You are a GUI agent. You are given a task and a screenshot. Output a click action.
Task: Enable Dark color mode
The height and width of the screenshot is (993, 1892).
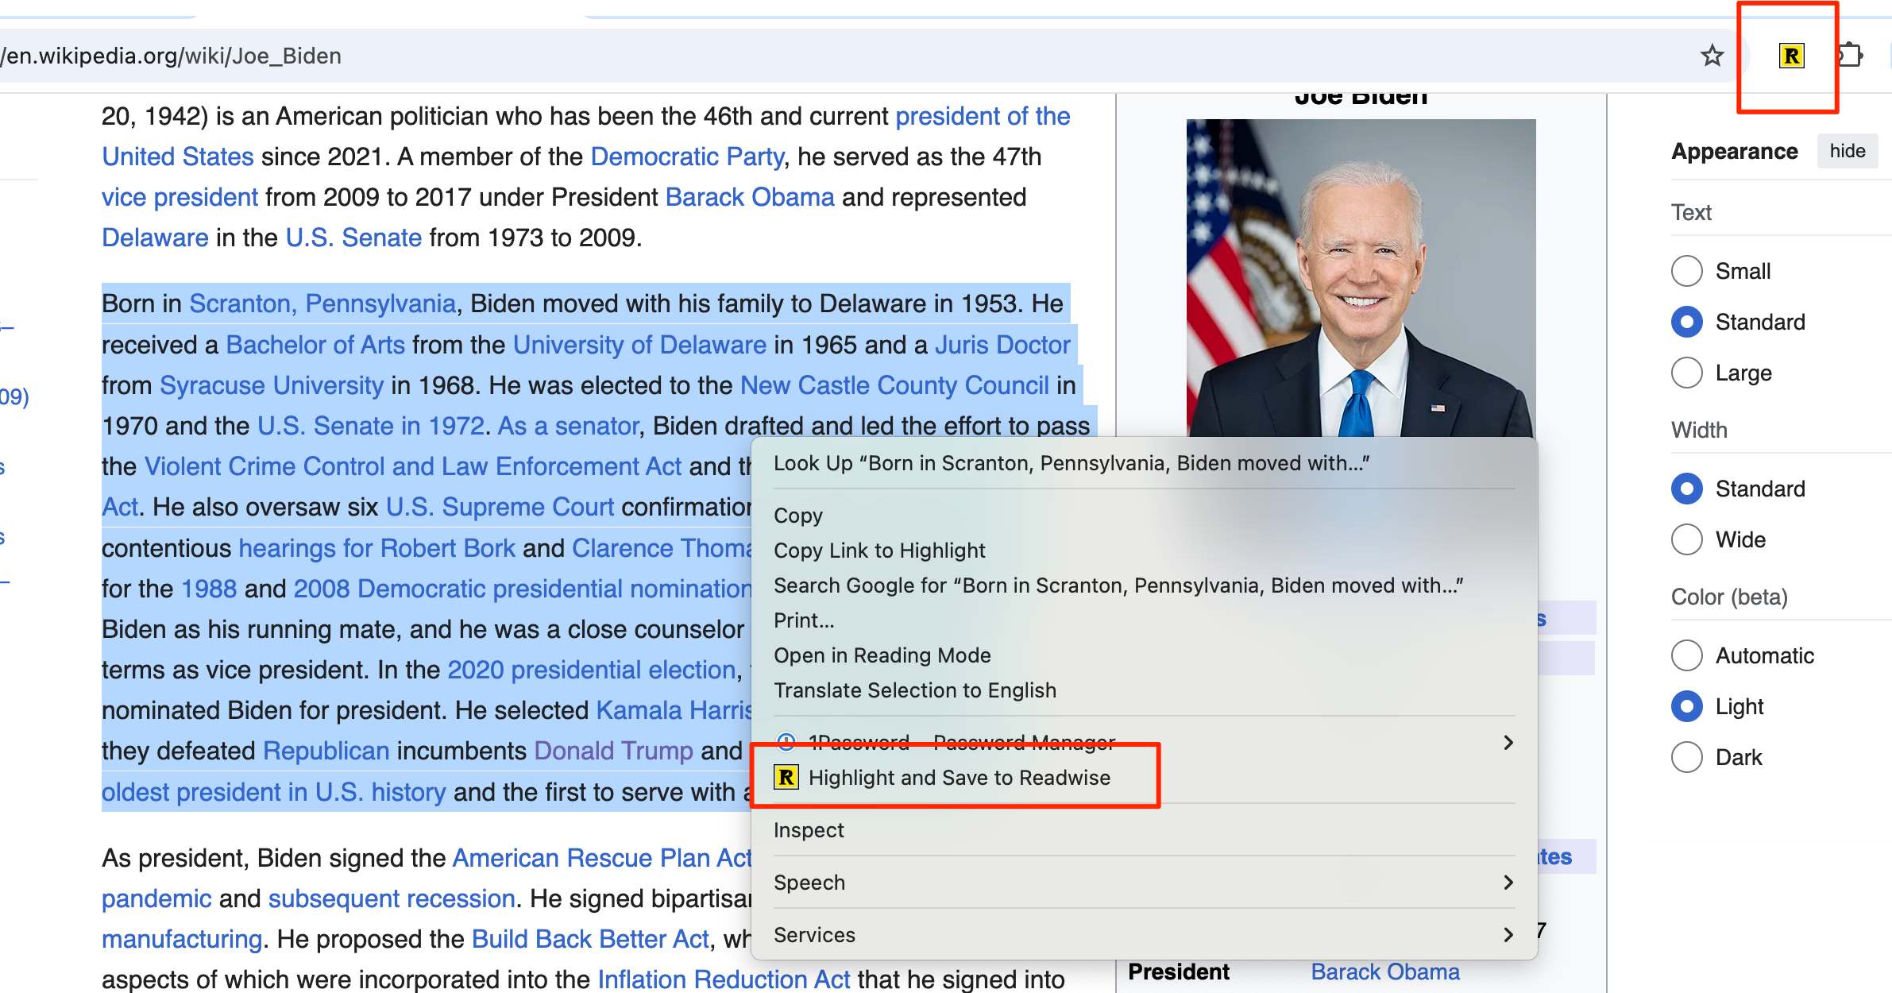[x=1687, y=757]
